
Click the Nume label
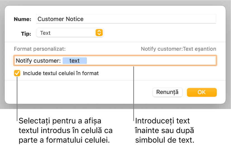(x=23, y=19)
